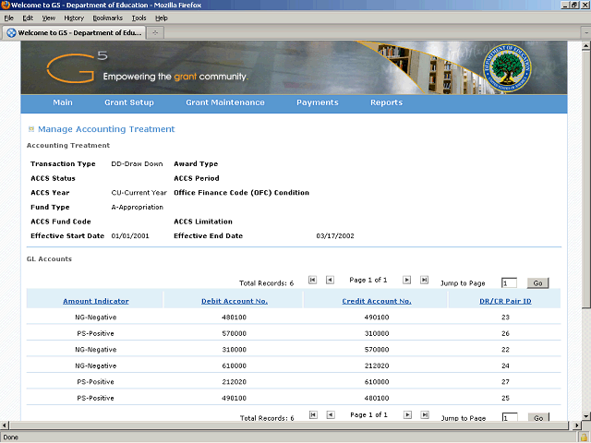
Task: Click the horizontal scrollbar right arrow
Action: [x=576, y=425]
